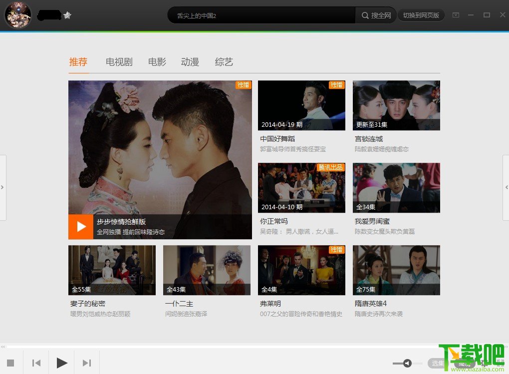Switch to the 电视剧 tab

pos(119,62)
